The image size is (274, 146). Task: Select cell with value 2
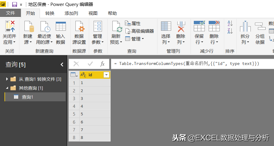(x=95, y=91)
